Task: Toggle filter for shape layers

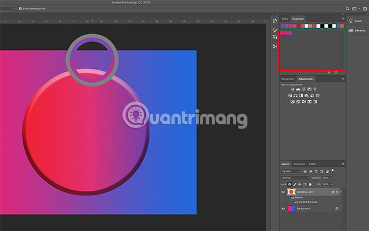Action: 322,172
